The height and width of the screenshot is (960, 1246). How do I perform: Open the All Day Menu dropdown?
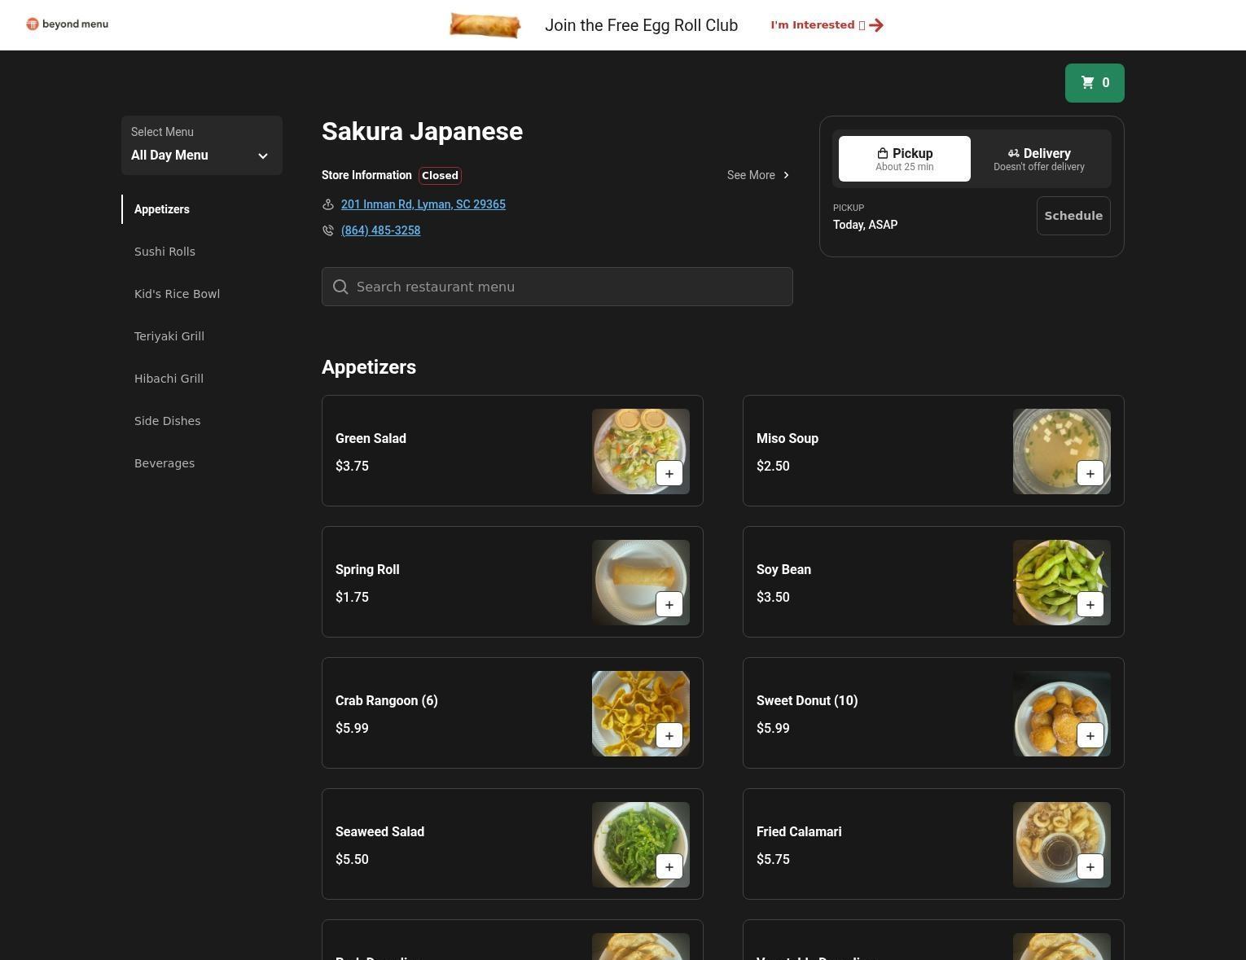(201, 146)
